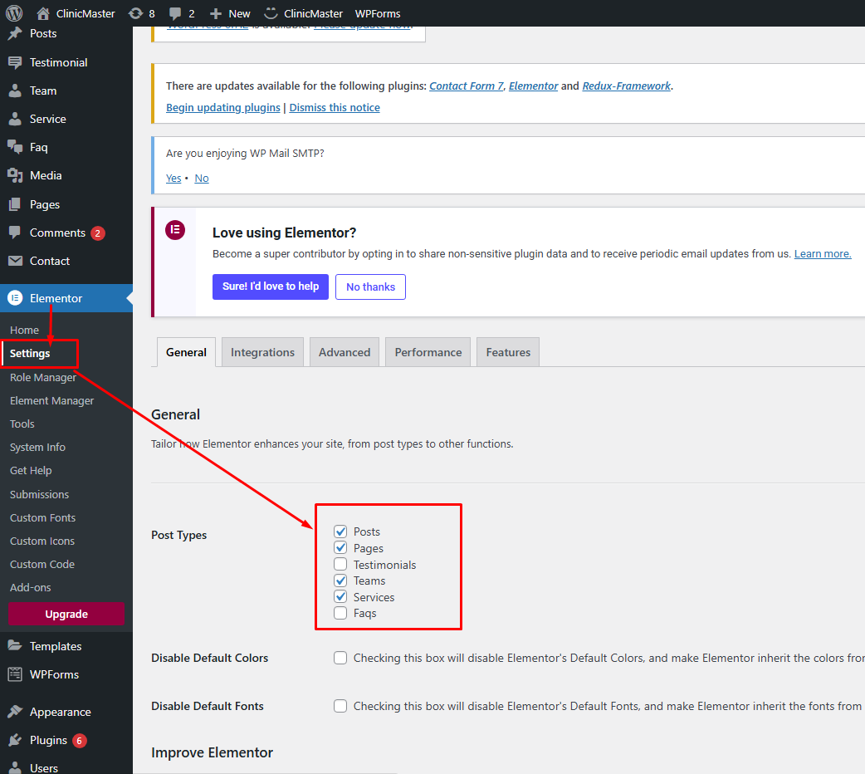Open Elementor Home submenu item
The image size is (865, 774).
click(24, 331)
